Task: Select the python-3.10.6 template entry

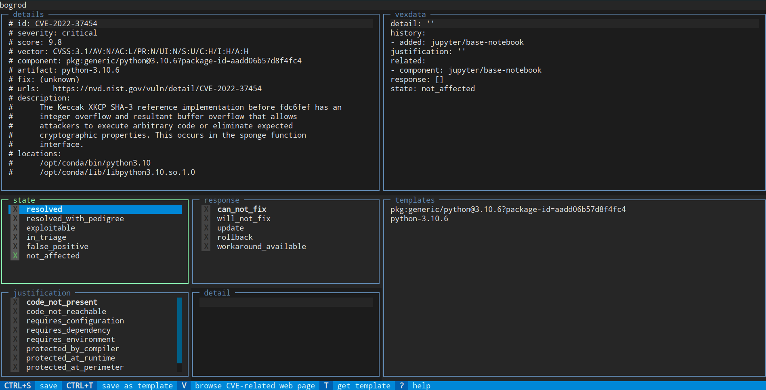Action: (419, 218)
